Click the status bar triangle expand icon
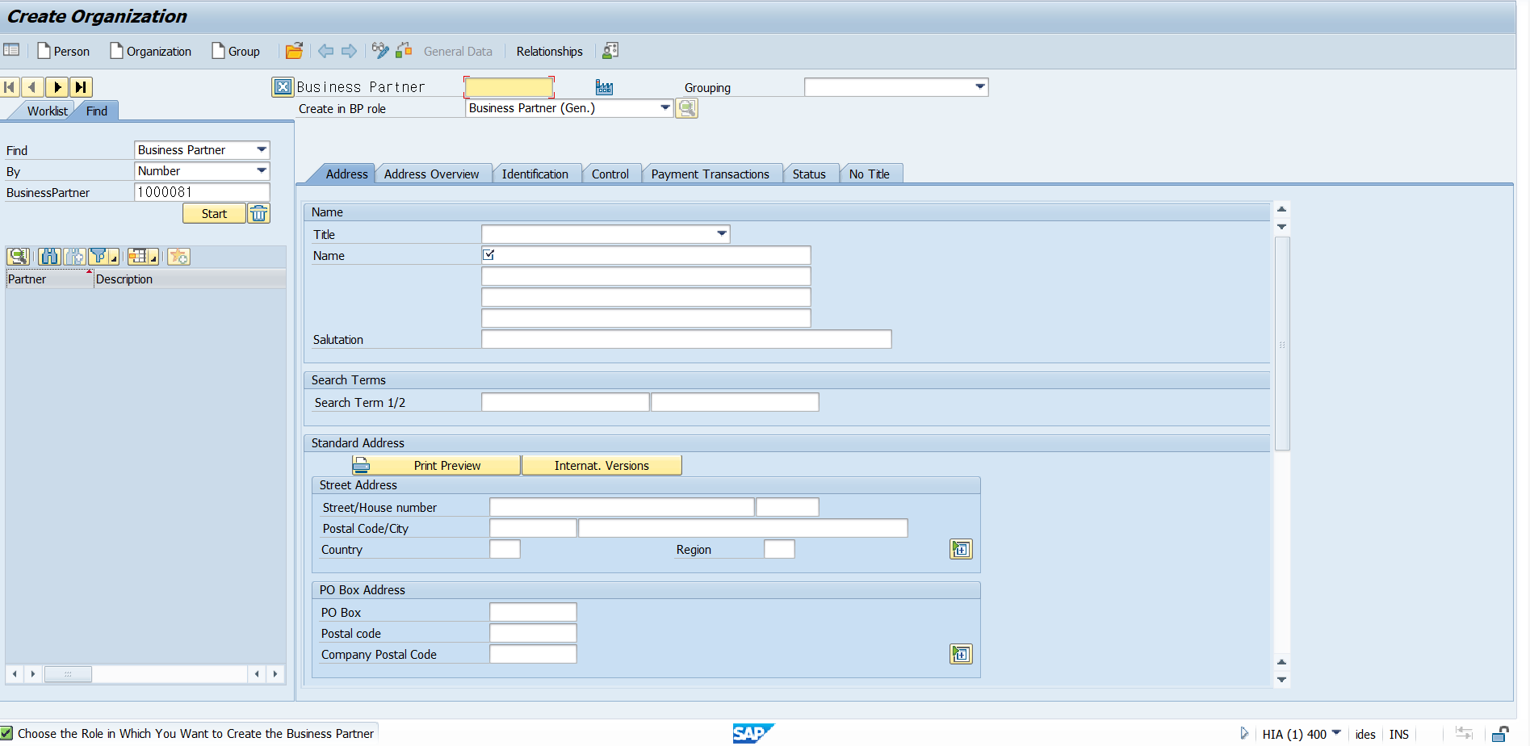The image size is (1530, 746). tap(1244, 733)
